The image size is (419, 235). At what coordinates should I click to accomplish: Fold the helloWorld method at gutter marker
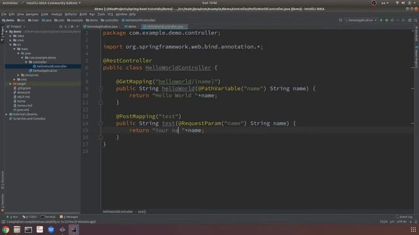[101, 89]
